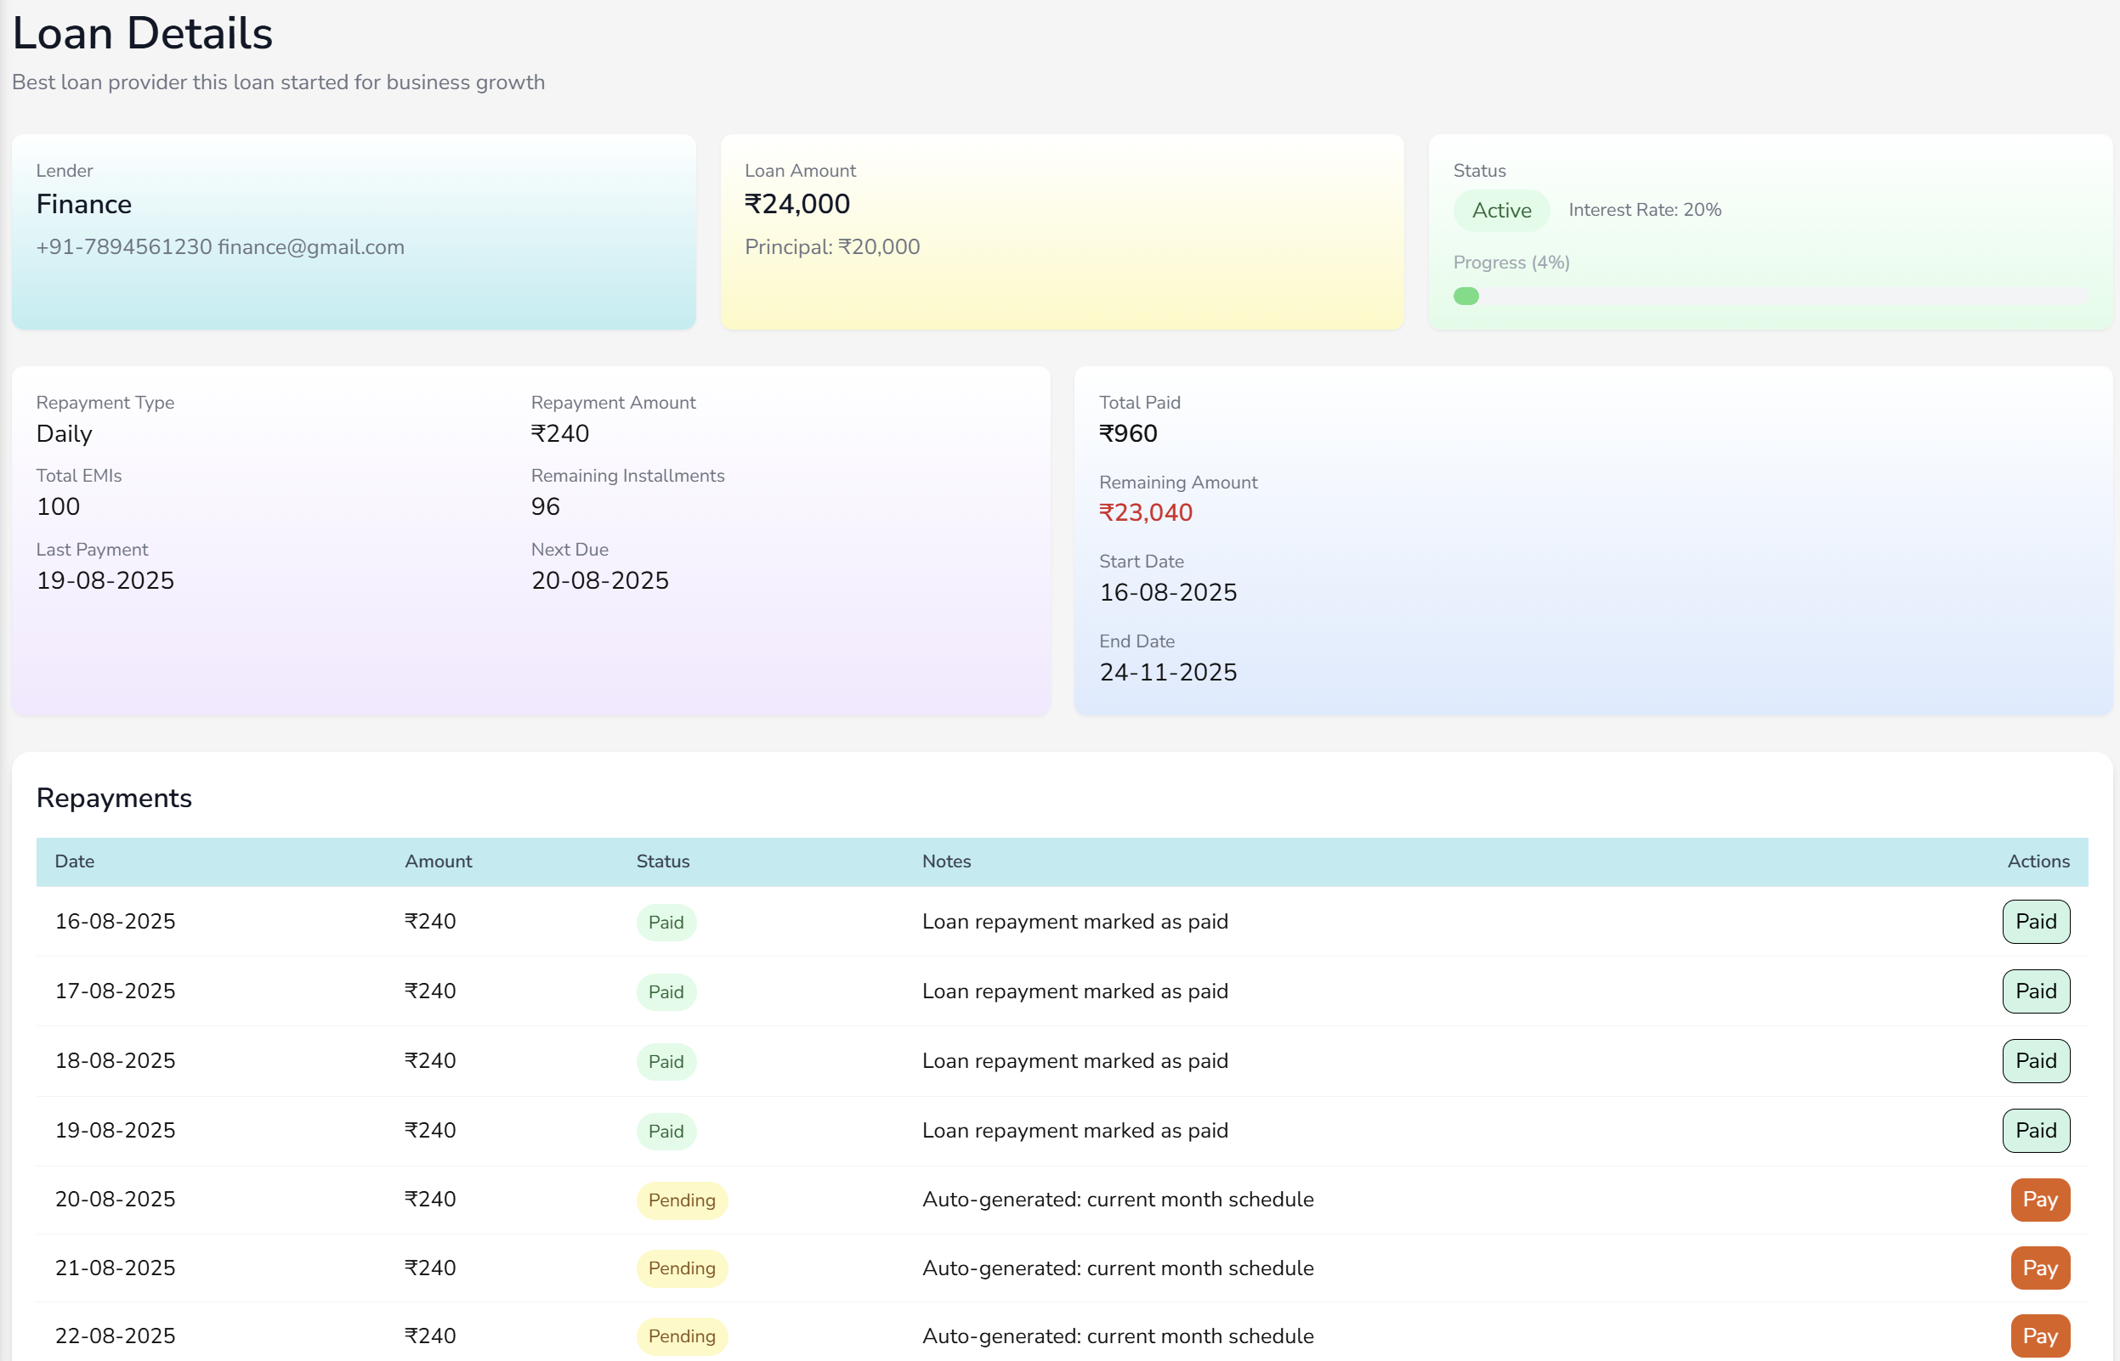The image size is (2120, 1361).
Task: Click the Active status badge
Action: point(1501,211)
